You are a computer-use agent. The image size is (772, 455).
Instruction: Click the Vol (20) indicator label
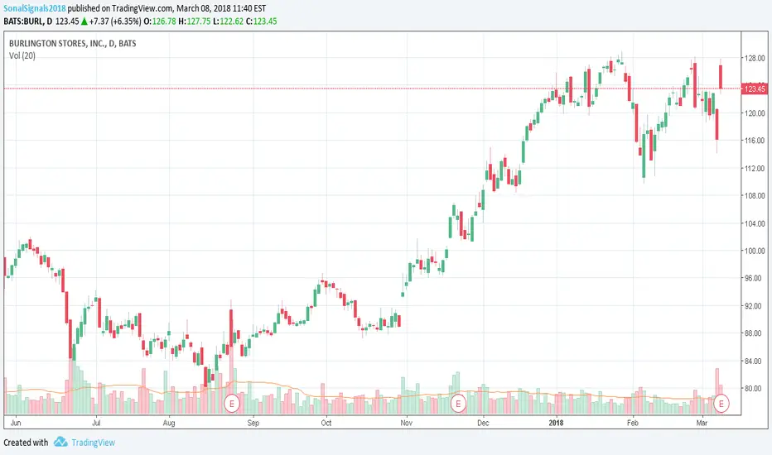tap(22, 55)
